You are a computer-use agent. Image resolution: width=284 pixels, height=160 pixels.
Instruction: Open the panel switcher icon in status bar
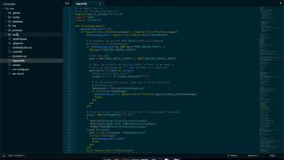(x=4, y=156)
